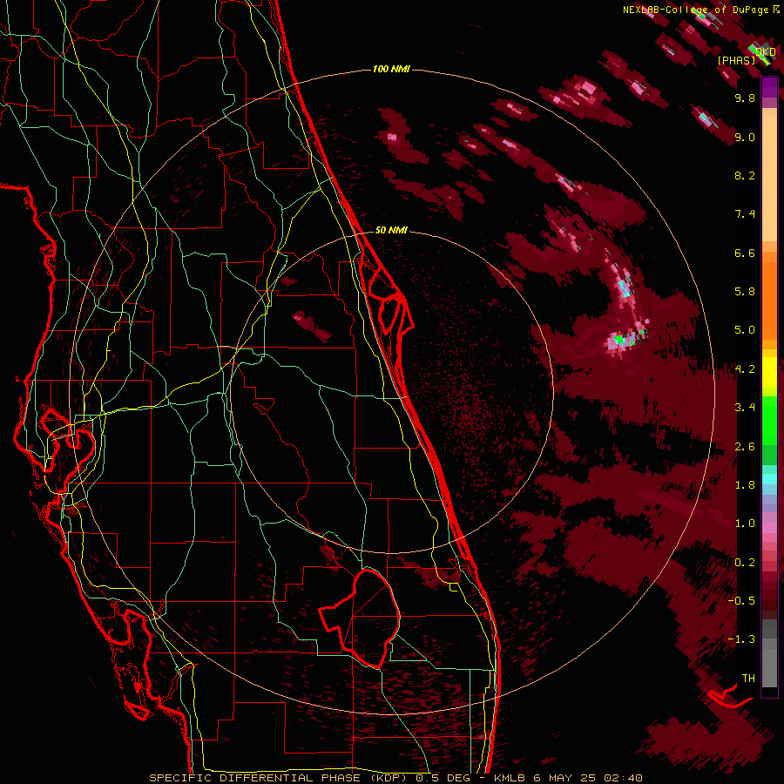Click the "7.4" legend value

745,214
